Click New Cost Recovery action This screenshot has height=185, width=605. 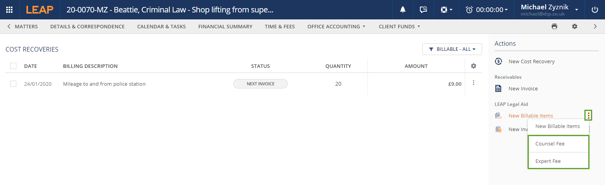[x=531, y=61]
